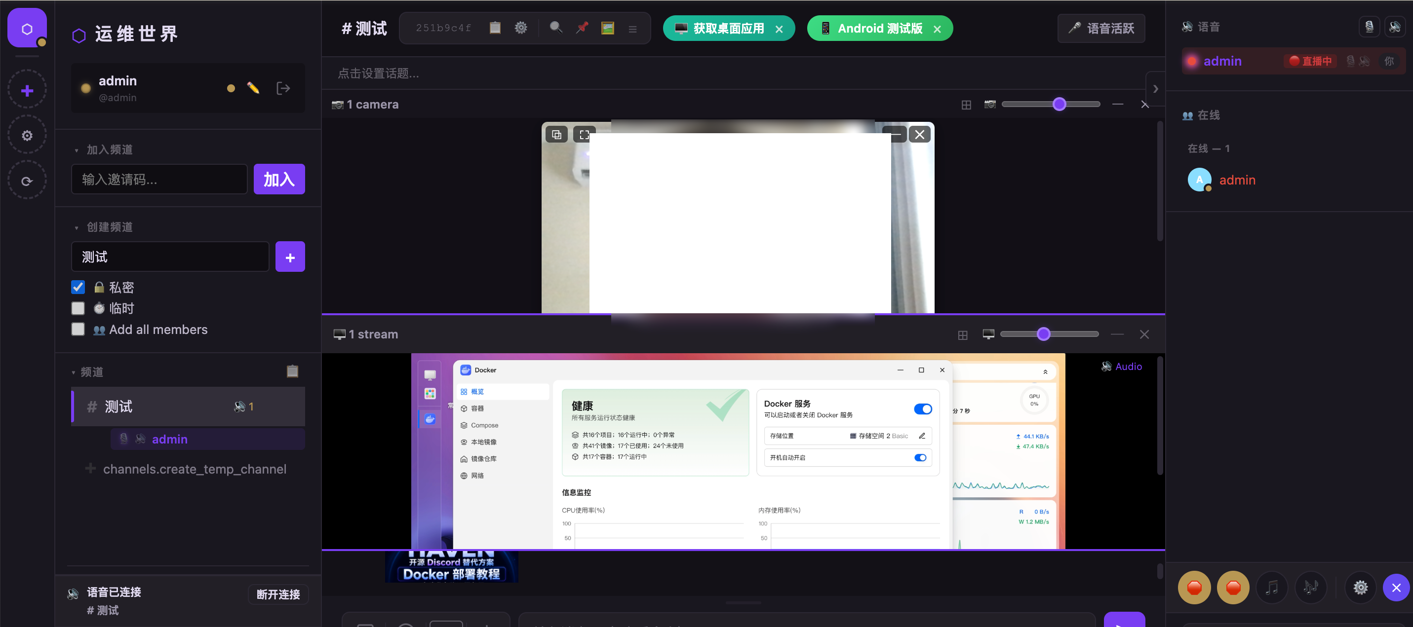Click the 加入 join button
This screenshot has width=1413, height=627.
pos(279,179)
